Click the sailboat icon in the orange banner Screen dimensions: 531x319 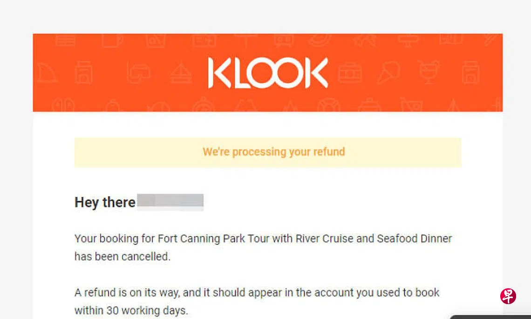178,74
